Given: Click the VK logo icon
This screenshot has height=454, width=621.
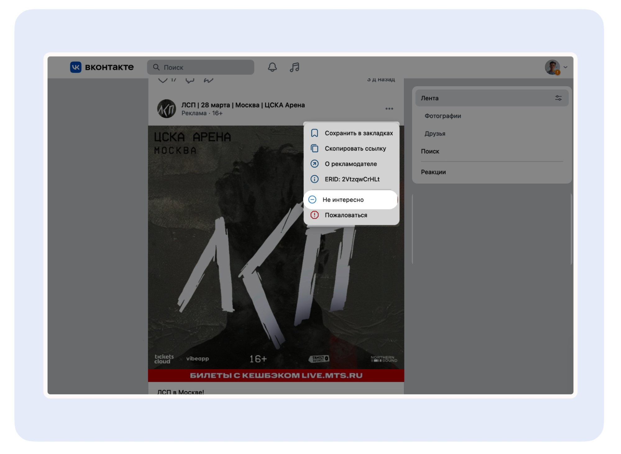Looking at the screenshot, I should [x=75, y=67].
